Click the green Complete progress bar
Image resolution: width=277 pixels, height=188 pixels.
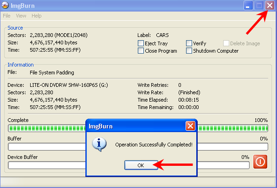[138, 128]
